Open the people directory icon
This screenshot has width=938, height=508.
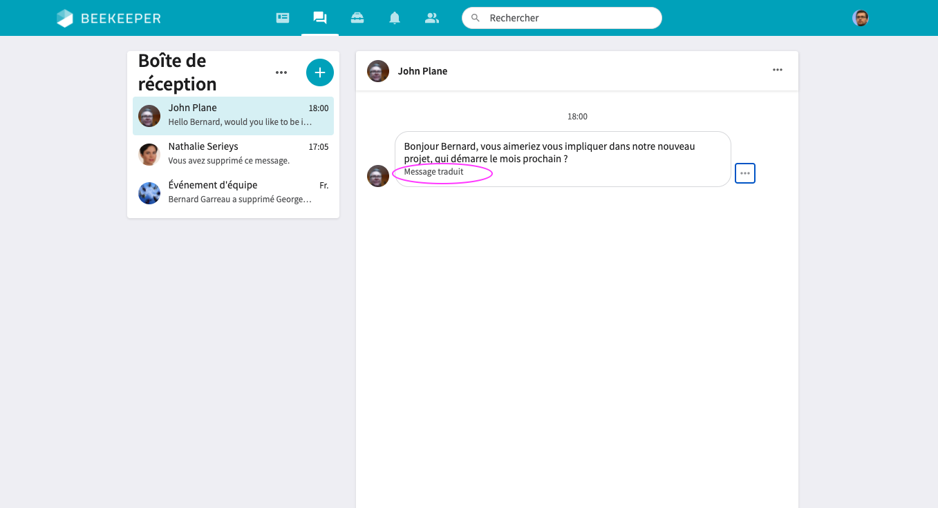pyautogui.click(x=432, y=18)
